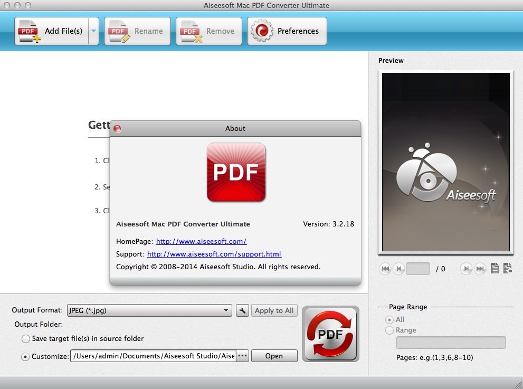Close the About dialog with red button
Screen dimensions: 523x389
117,129
